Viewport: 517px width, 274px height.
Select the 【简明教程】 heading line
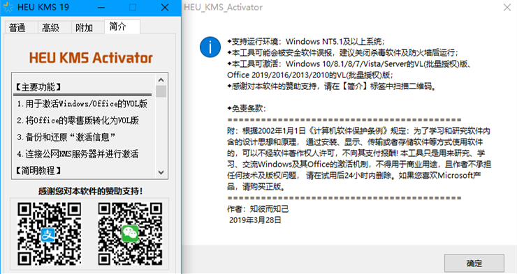pos(38,171)
